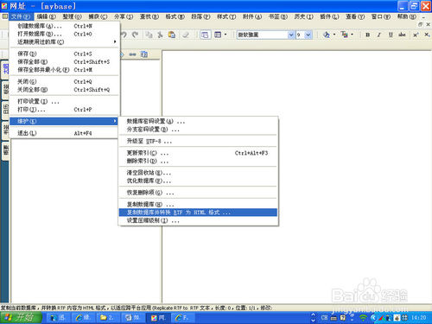Choose 恢复删除项 submenu item

point(198,193)
